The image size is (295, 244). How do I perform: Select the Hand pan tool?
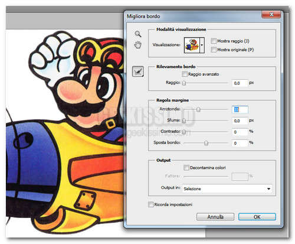tap(137, 45)
